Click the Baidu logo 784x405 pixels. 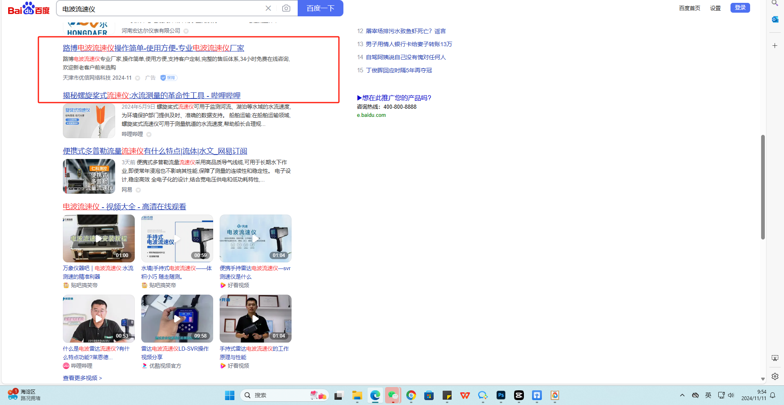tap(29, 9)
